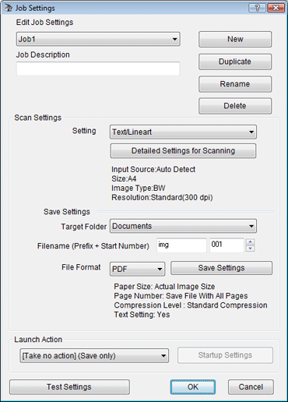Viewport: 288px width, 402px height.
Task: Delete the selected job
Action: click(x=235, y=106)
